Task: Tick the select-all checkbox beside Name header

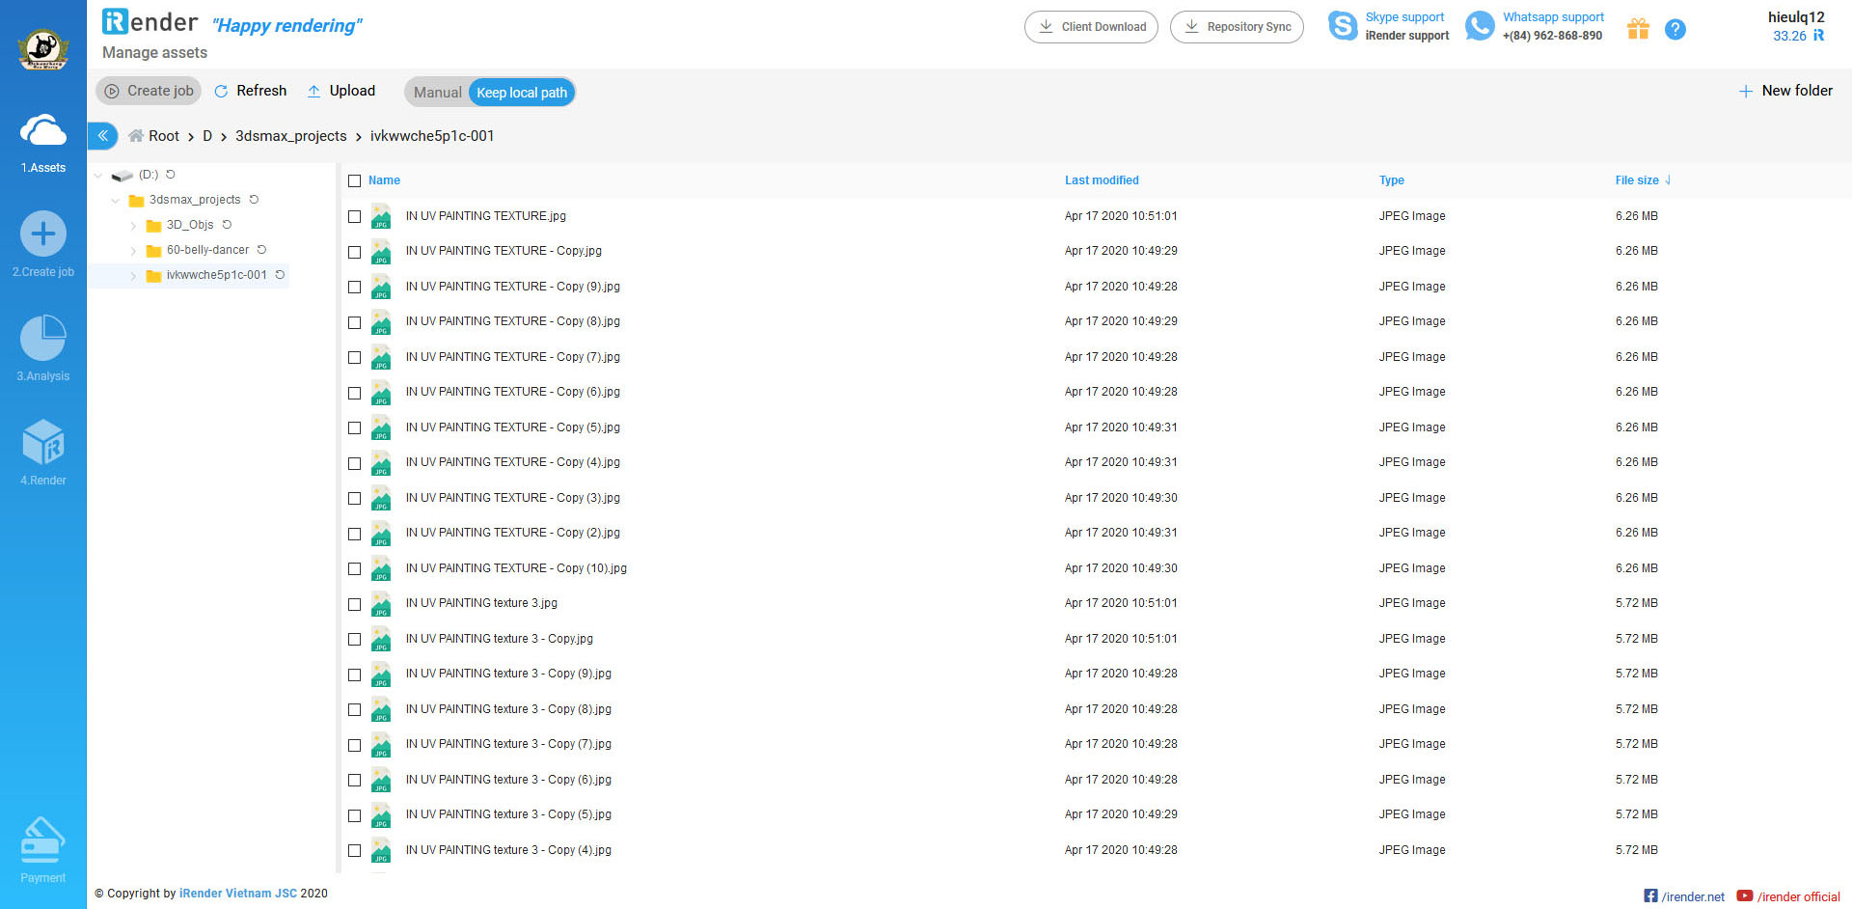Action: (354, 180)
